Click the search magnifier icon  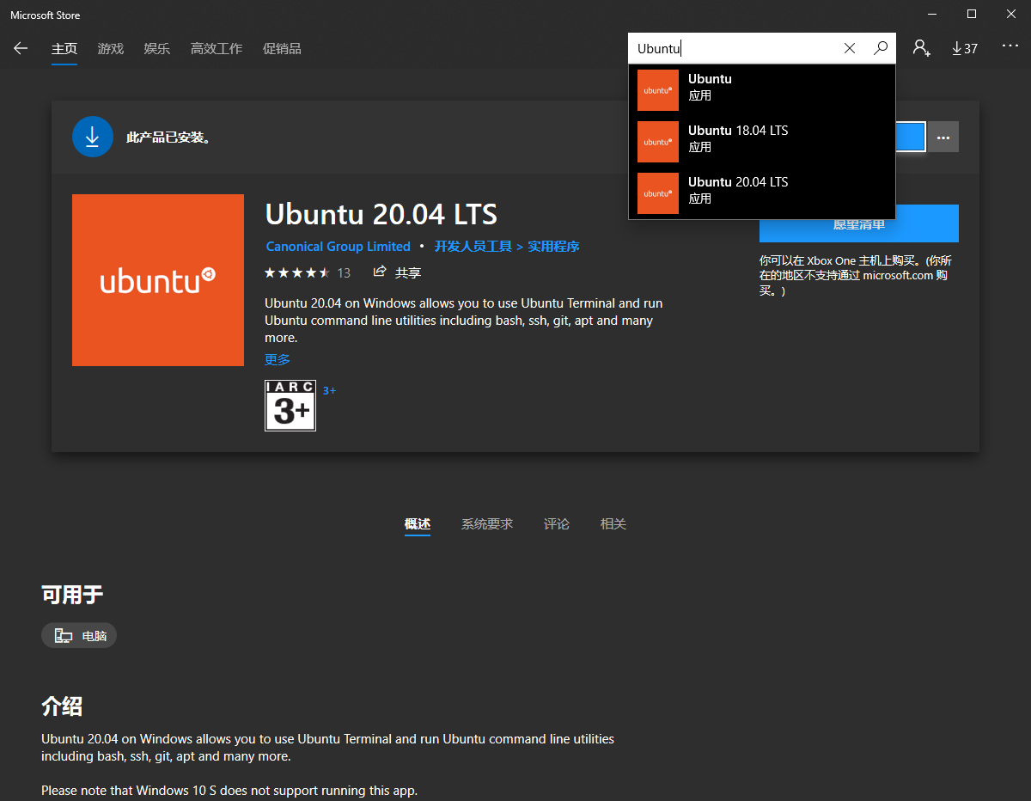881,48
